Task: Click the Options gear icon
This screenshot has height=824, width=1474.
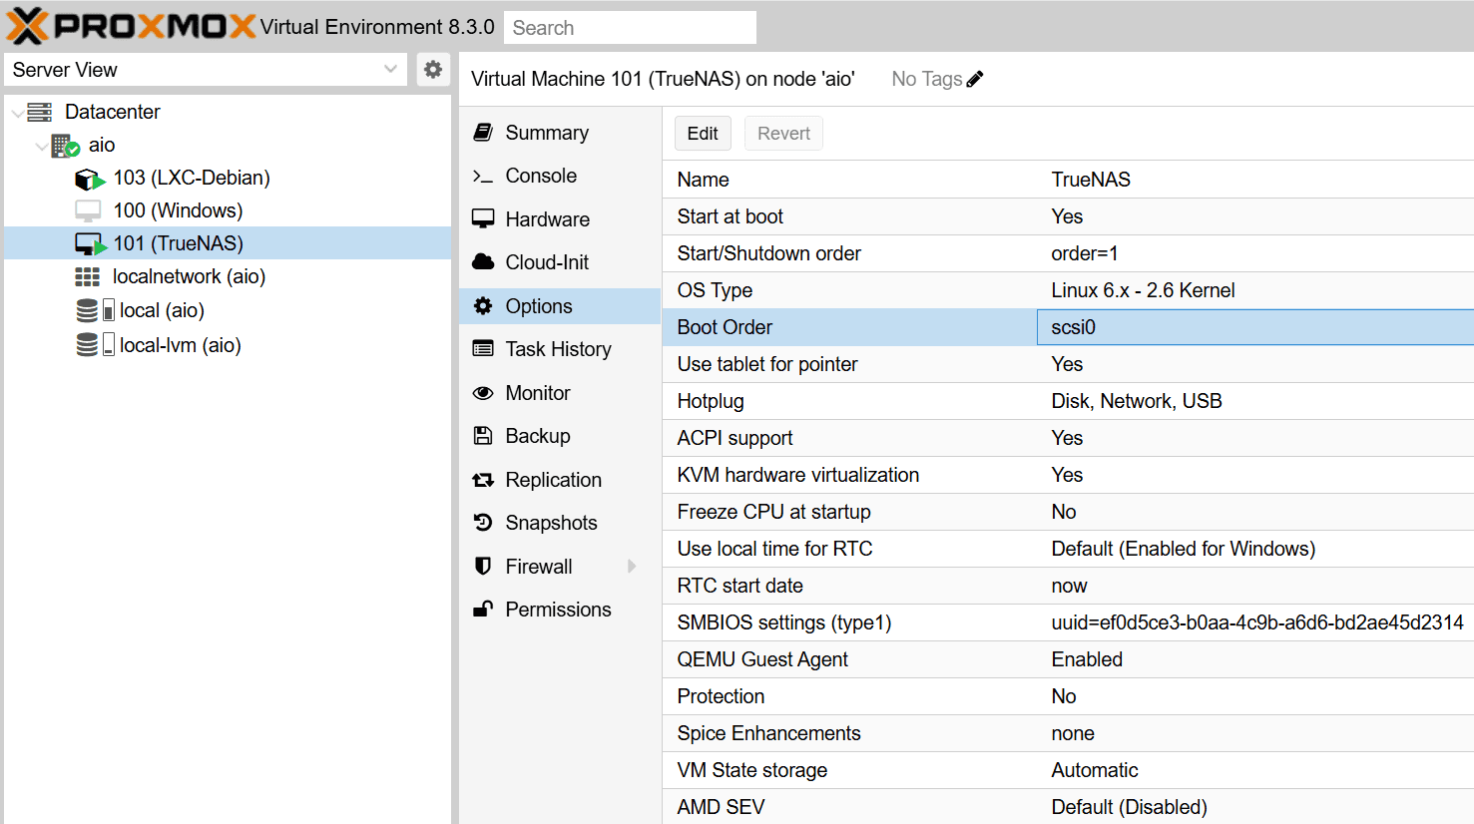Action: (483, 305)
